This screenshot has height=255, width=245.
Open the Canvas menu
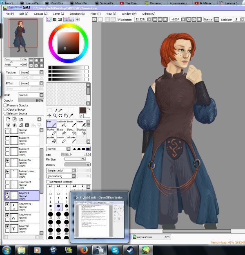[x=40, y=14]
